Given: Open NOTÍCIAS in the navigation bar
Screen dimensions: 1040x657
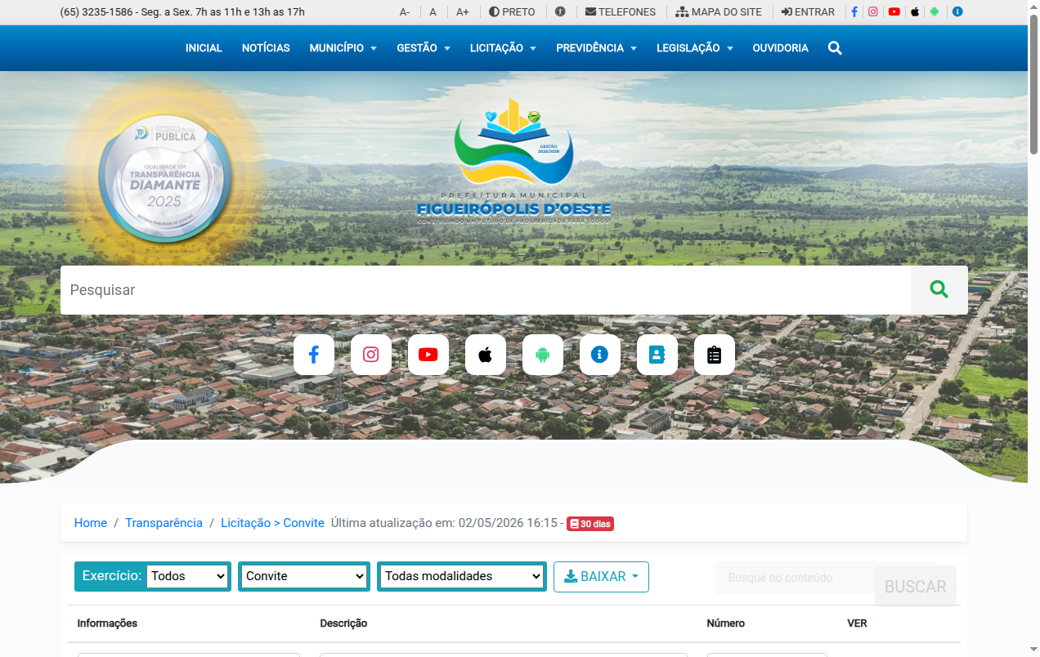Looking at the screenshot, I should [266, 48].
